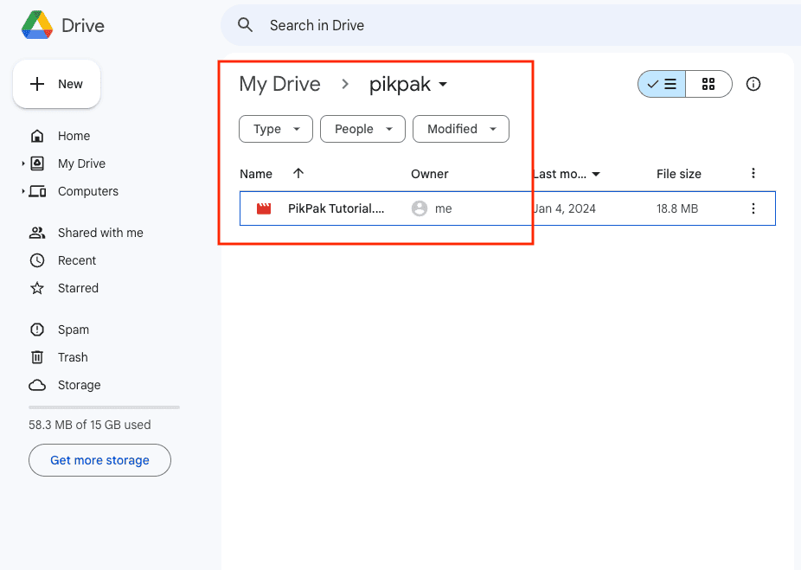Click the storage usage bar
The height and width of the screenshot is (570, 801).
[x=104, y=407]
